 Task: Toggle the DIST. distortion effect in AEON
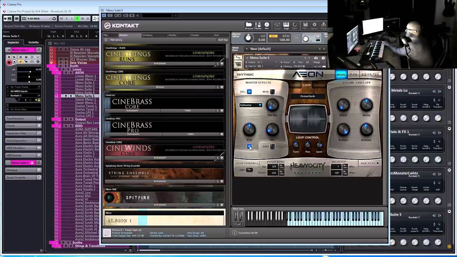tap(272, 146)
